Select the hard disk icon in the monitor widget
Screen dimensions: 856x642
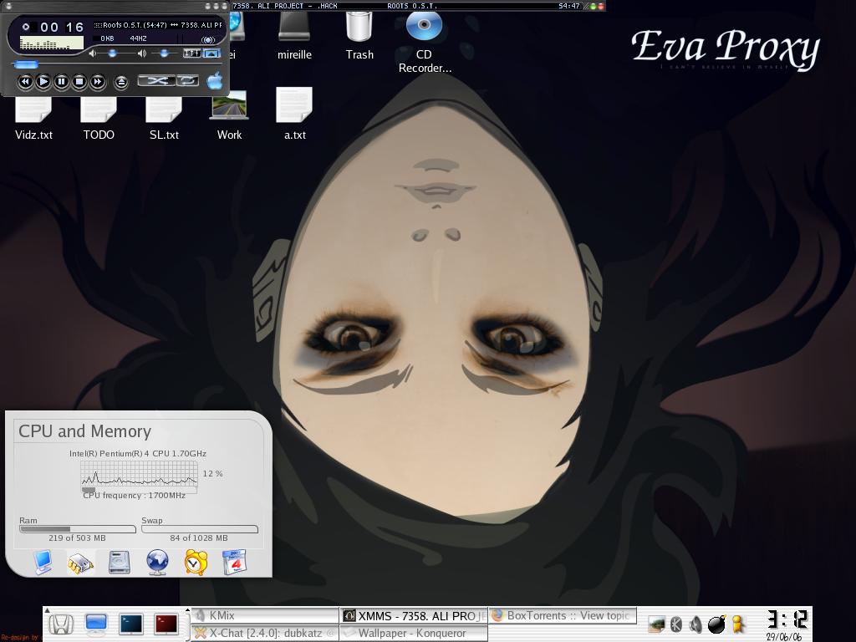[x=120, y=562]
